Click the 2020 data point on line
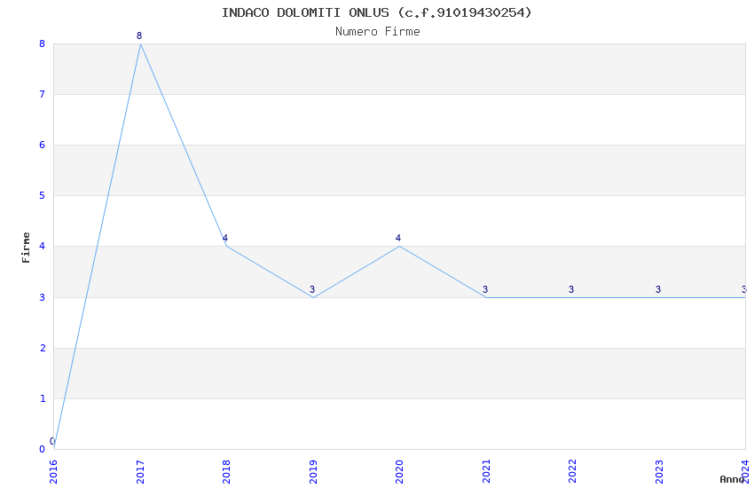 point(399,246)
